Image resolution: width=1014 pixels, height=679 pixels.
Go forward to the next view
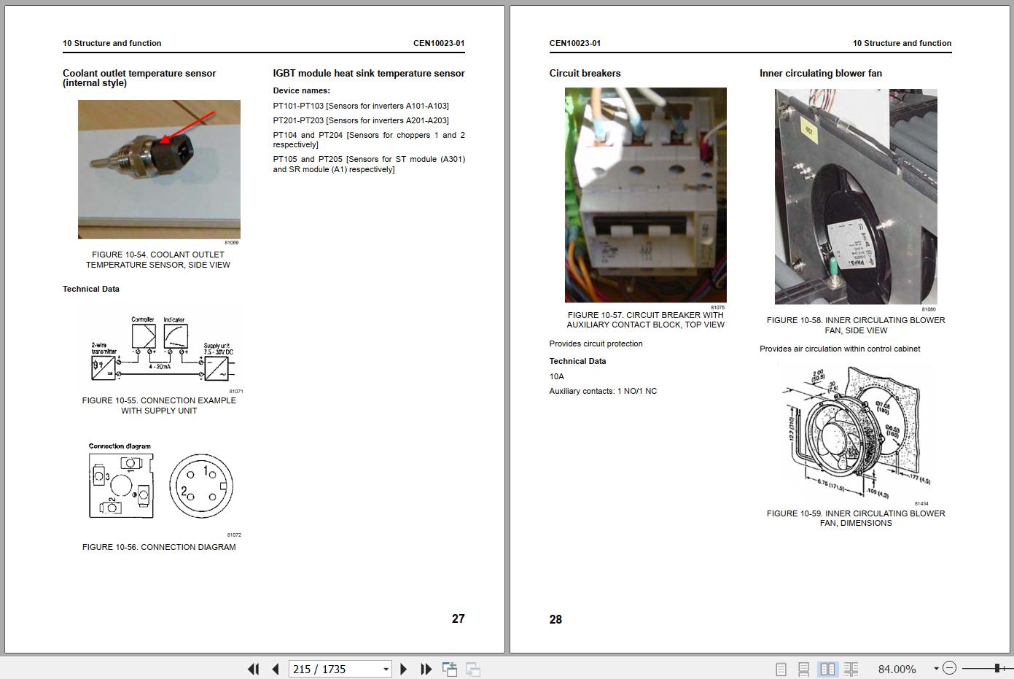tap(472, 669)
